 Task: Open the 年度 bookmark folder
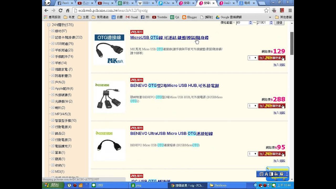tap(69, 17)
